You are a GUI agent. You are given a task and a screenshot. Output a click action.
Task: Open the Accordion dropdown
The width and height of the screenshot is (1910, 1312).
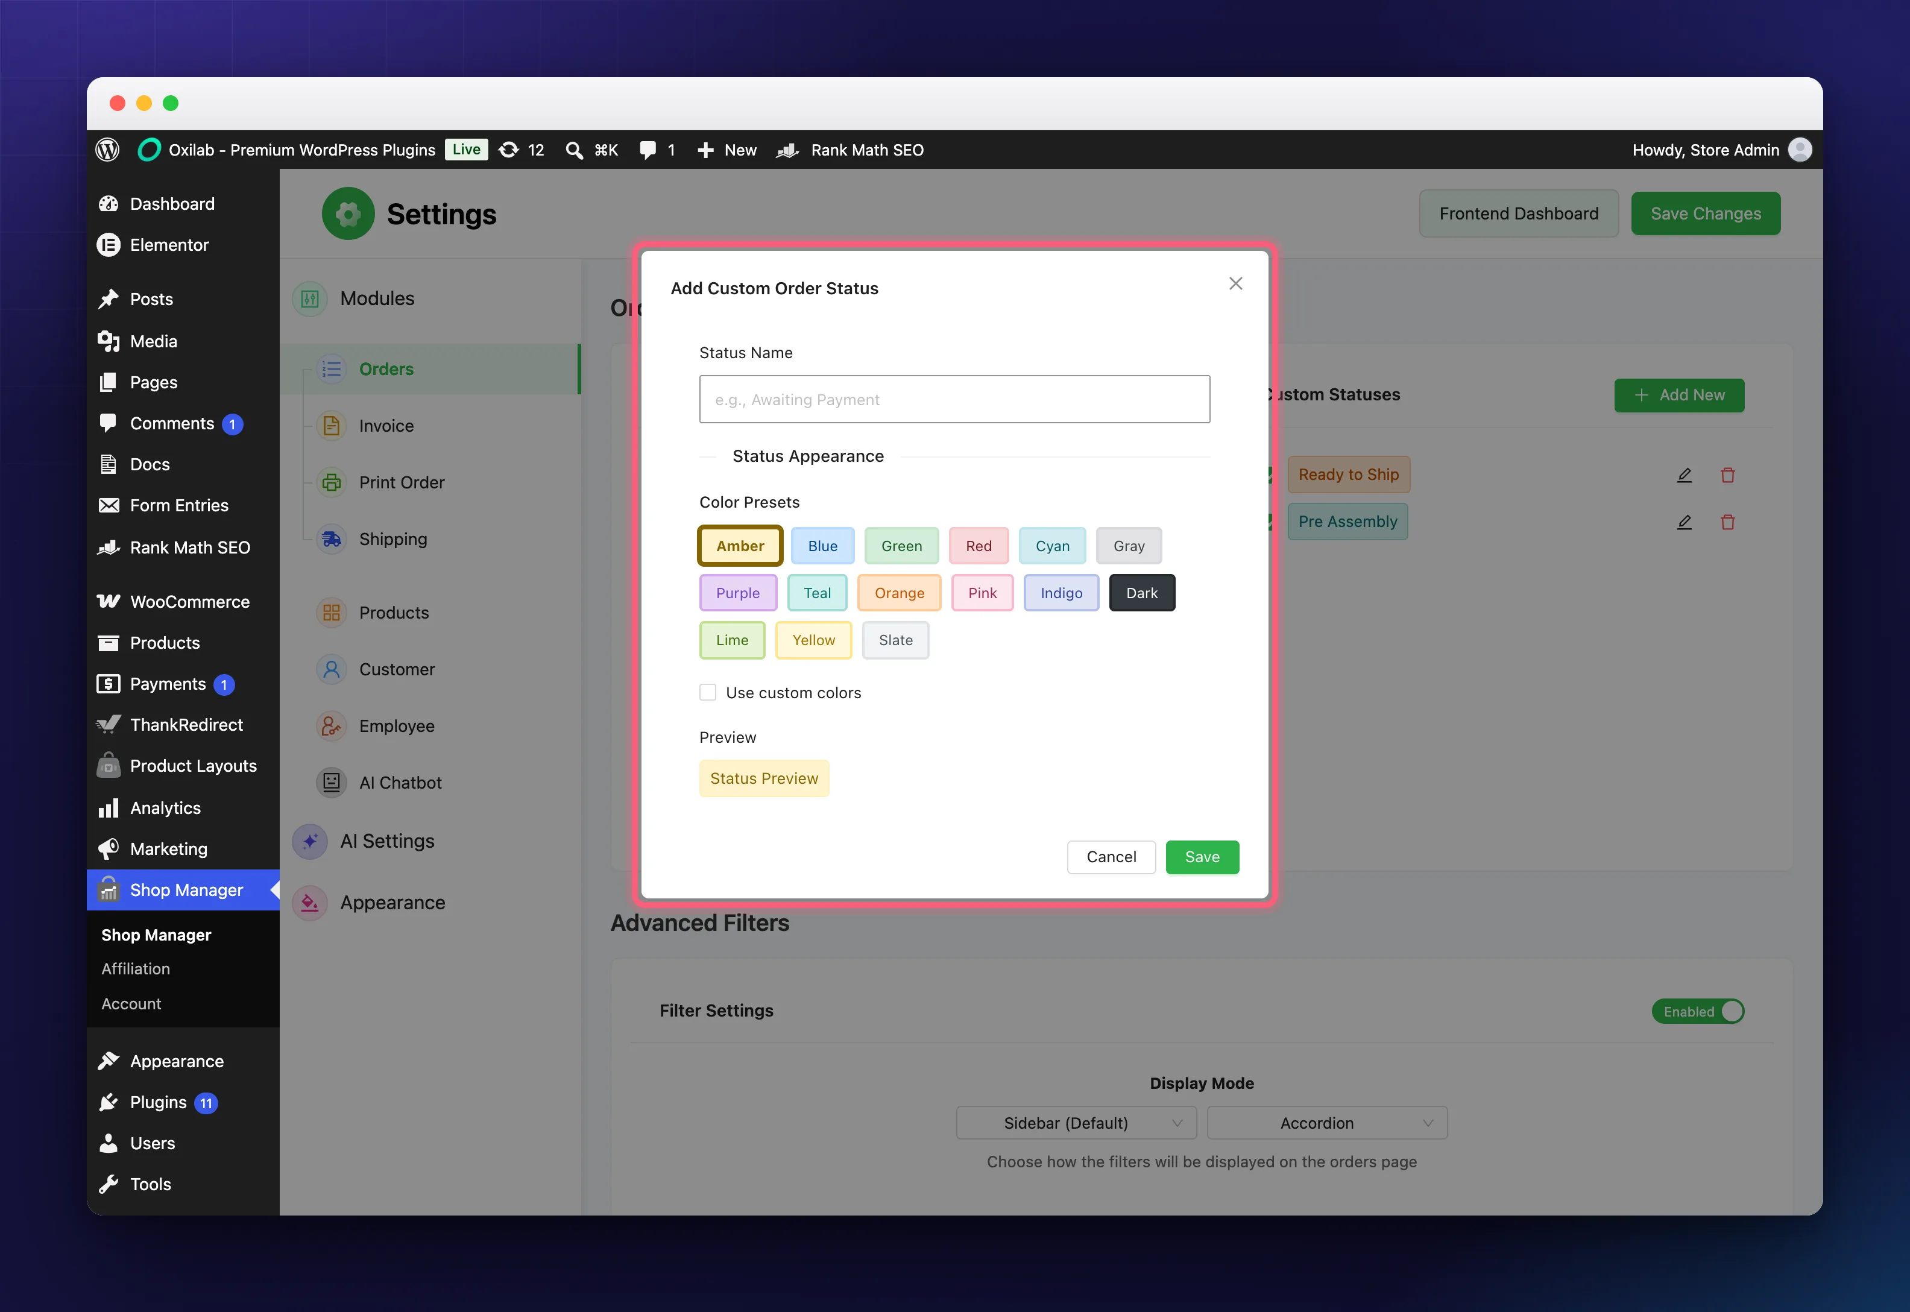pos(1326,1123)
